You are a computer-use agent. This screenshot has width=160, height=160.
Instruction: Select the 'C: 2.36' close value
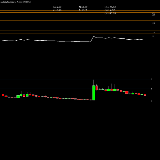pos(57,10)
